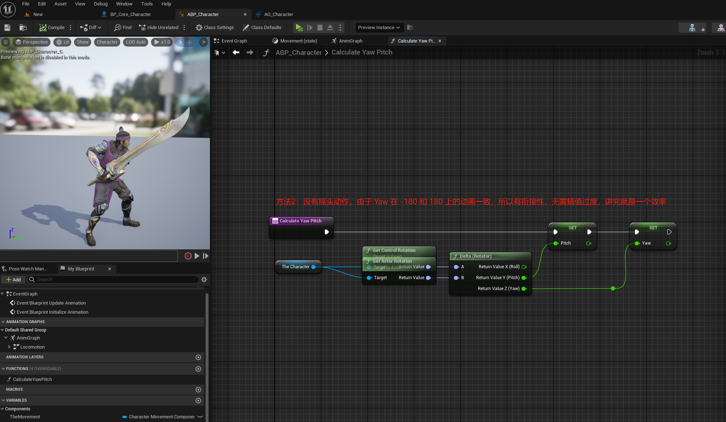Click the record button under viewport

point(188,256)
